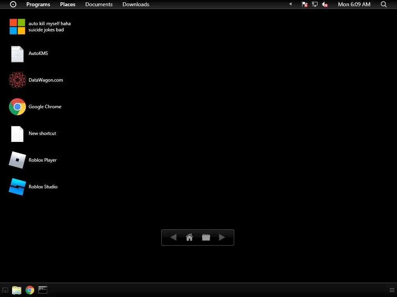Open the Downloads menu

[x=136, y=4]
